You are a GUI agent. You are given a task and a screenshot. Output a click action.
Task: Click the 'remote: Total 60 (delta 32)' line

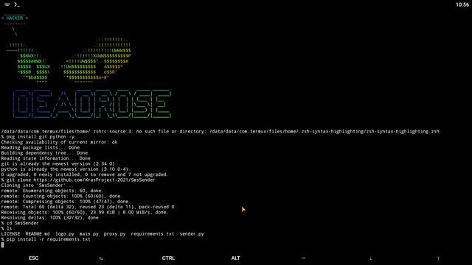[x=88, y=207]
